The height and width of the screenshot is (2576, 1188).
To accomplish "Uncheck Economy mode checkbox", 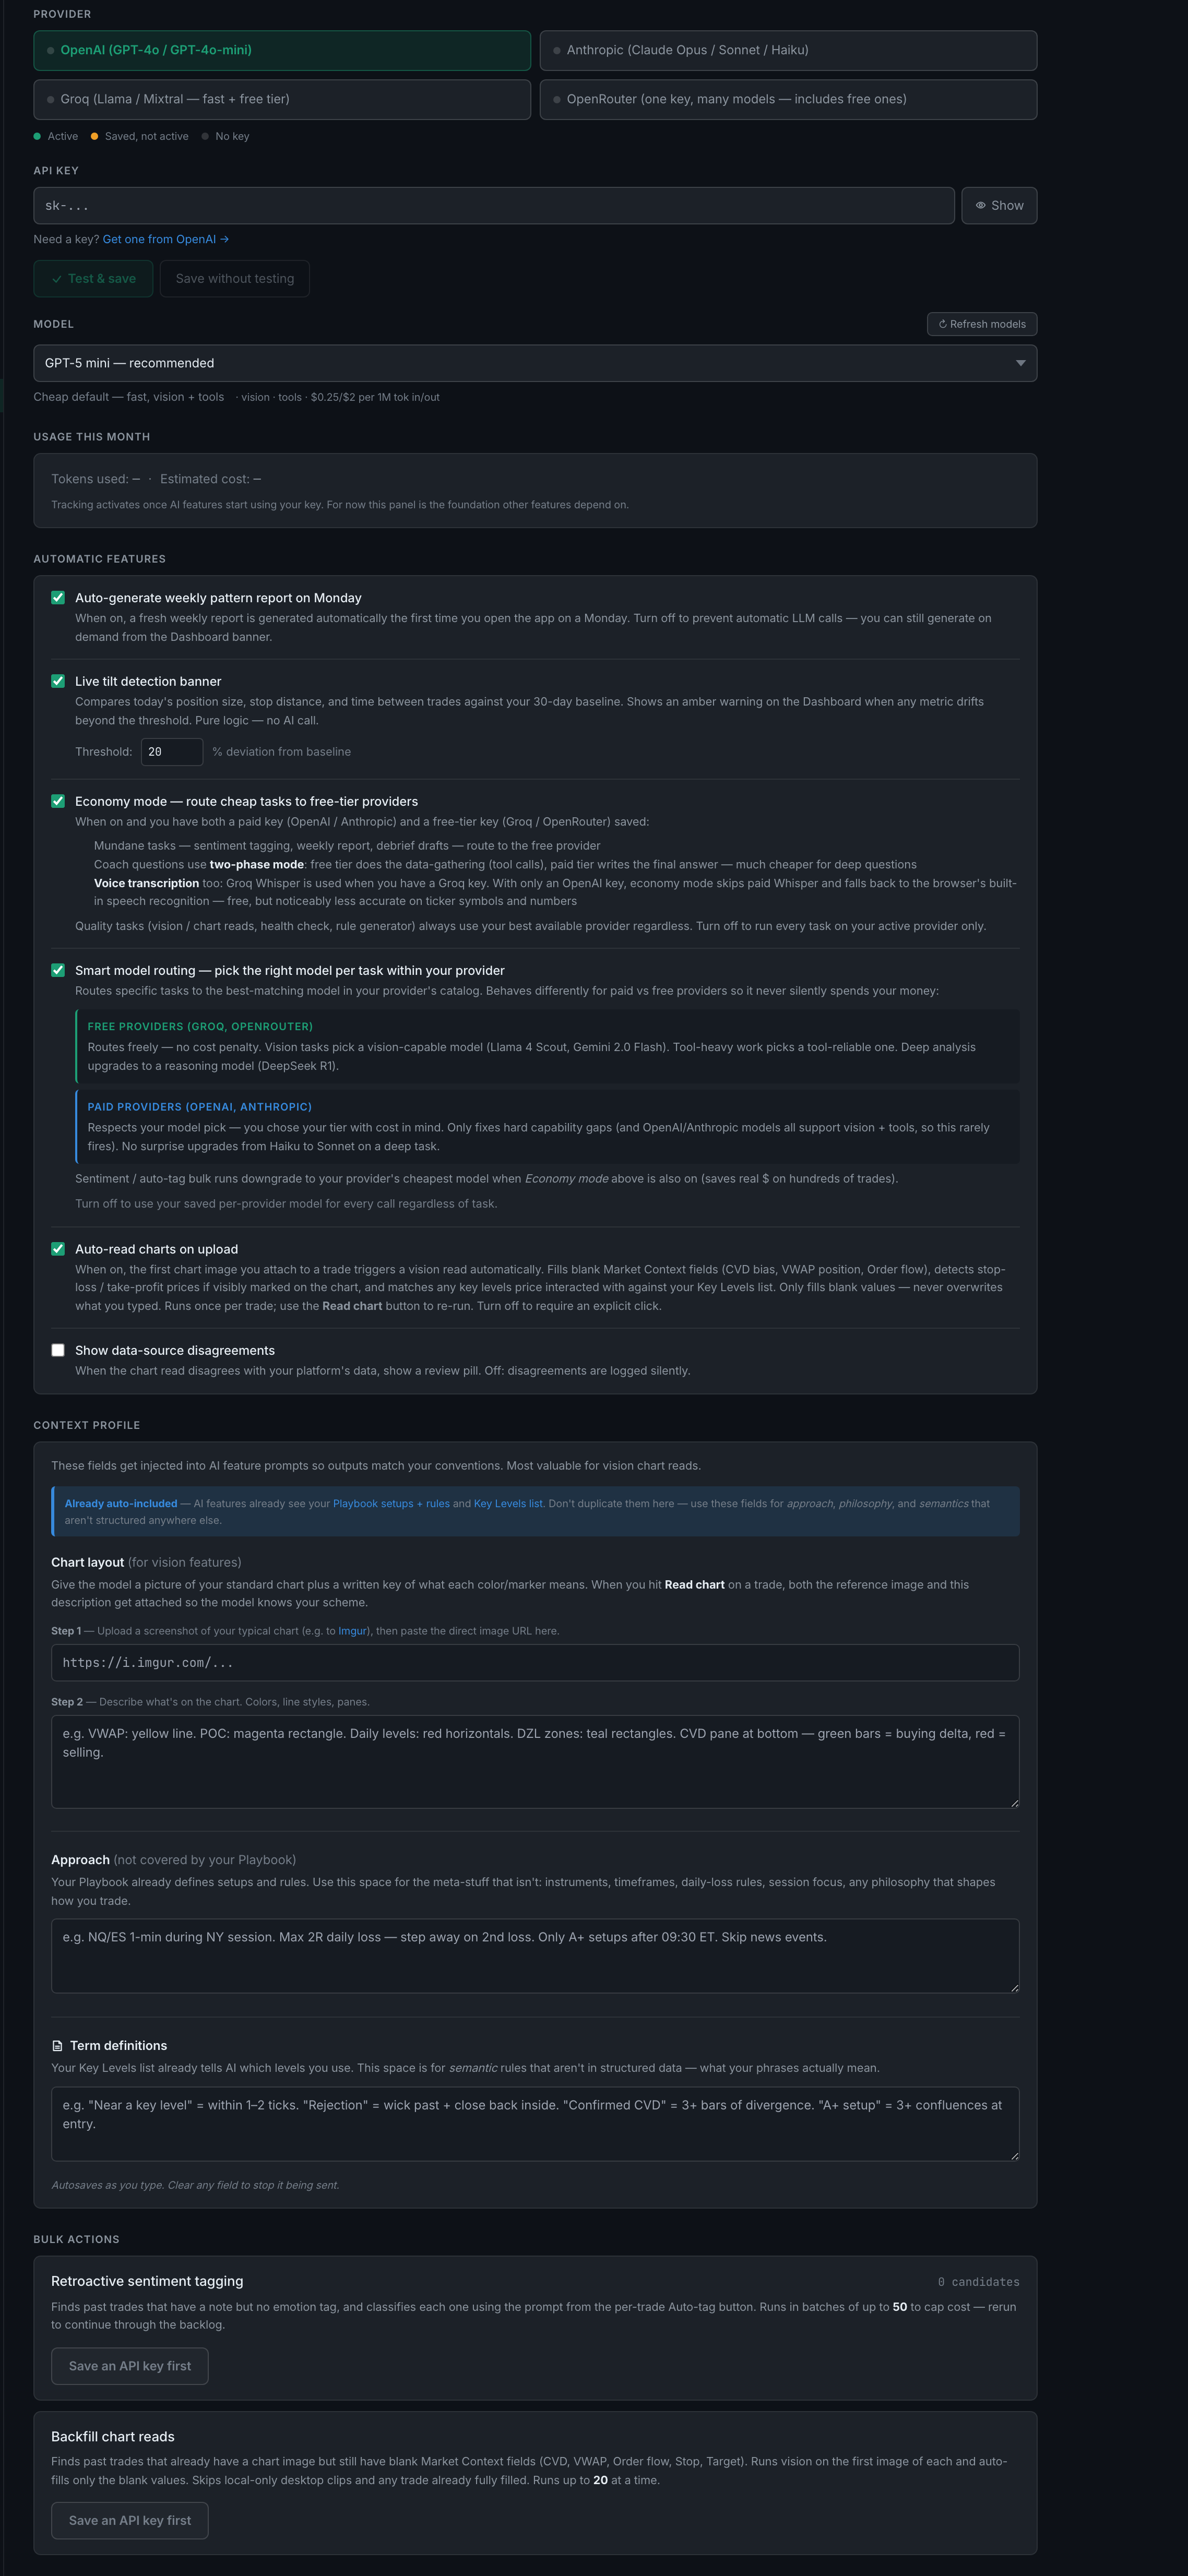I will point(58,801).
